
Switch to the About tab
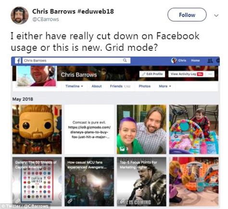coord(97,86)
